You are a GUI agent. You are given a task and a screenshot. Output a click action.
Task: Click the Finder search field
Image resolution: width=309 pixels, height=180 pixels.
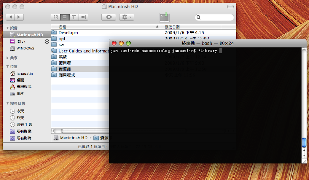coord(214,17)
